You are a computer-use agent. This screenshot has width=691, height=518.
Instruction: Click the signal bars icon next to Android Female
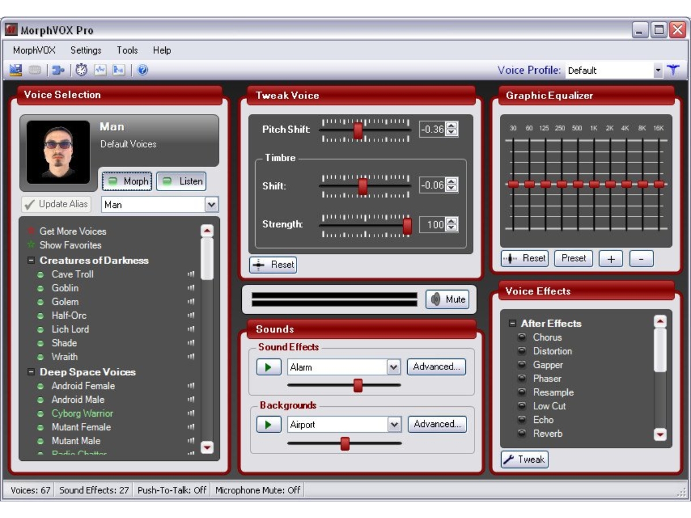point(191,386)
